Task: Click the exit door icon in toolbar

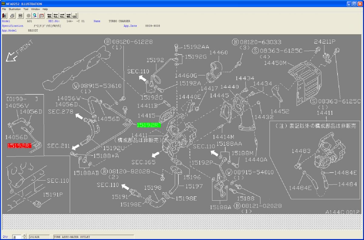Action: [x=5, y=15]
